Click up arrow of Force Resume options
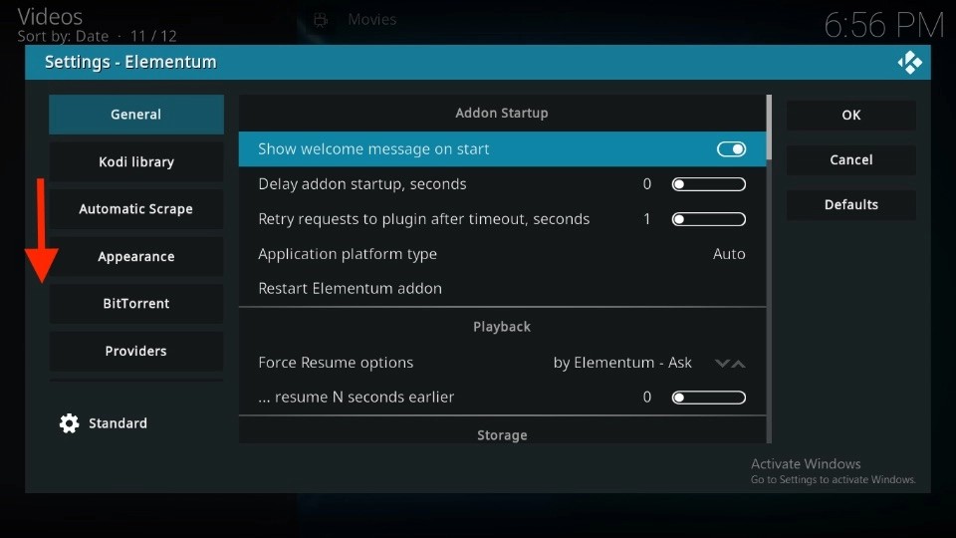 [x=738, y=364]
